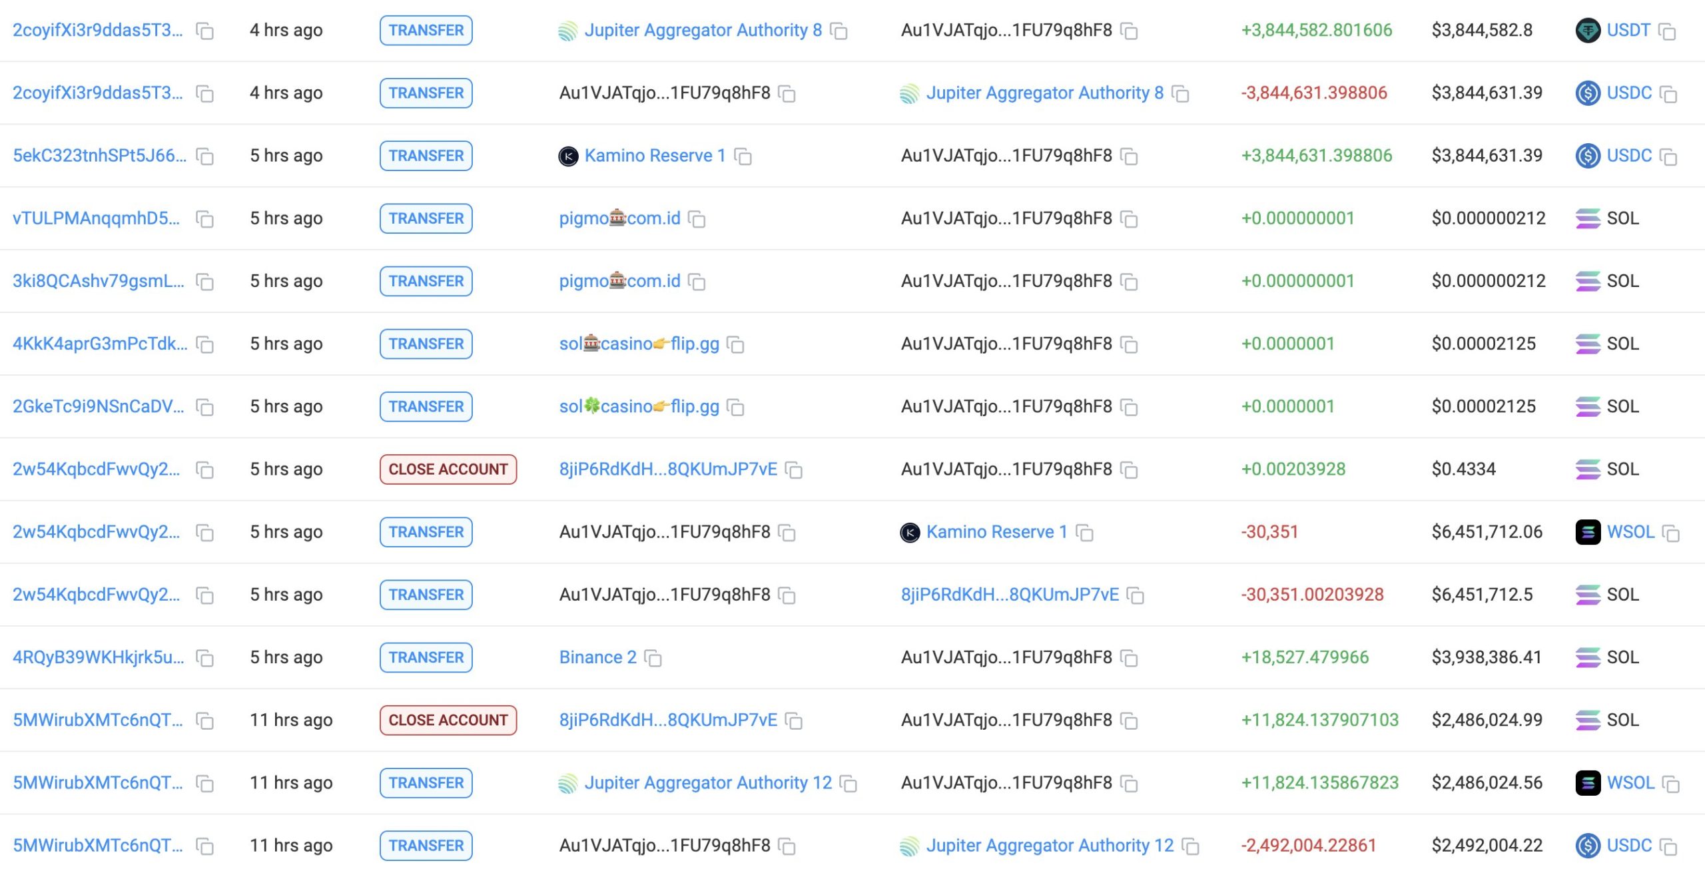This screenshot has height=873, width=1705.
Task: Open the 5ekC323tnhSPt5J66 transaction
Action: tap(99, 155)
